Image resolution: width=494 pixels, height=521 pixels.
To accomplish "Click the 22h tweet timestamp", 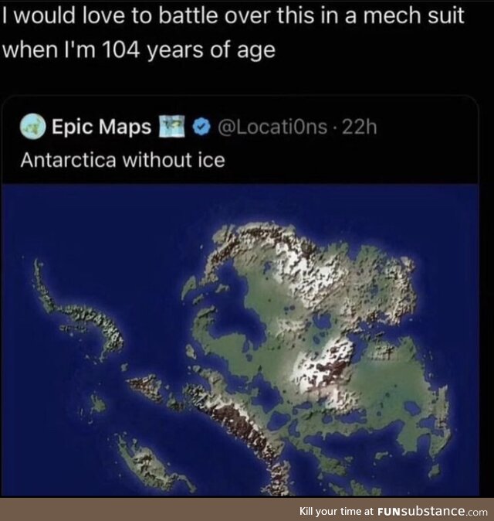I will pyautogui.click(x=359, y=128).
